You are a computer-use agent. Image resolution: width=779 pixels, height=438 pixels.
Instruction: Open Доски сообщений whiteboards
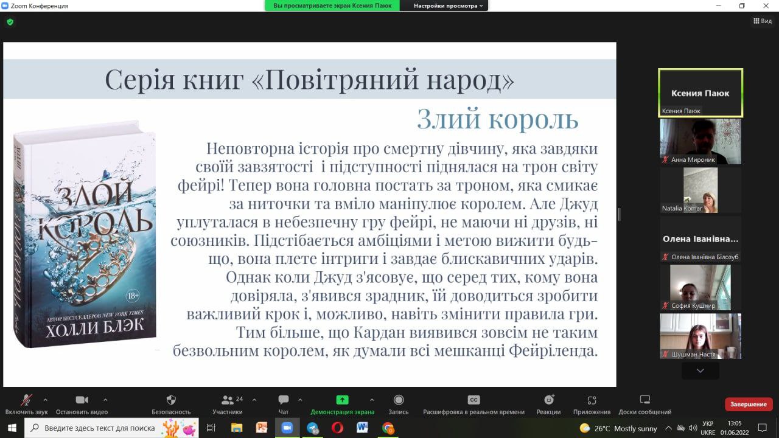tap(645, 404)
